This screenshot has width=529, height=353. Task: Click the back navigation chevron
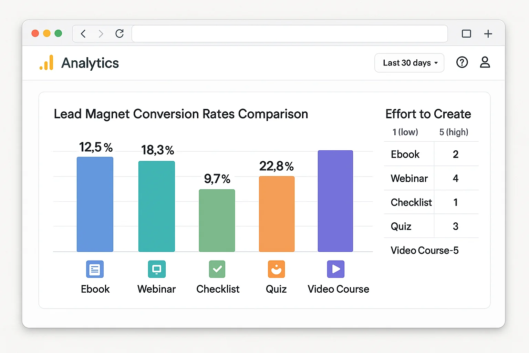tap(83, 33)
